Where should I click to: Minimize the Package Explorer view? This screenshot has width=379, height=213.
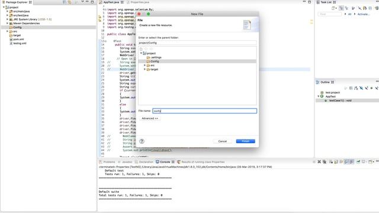point(87,2)
